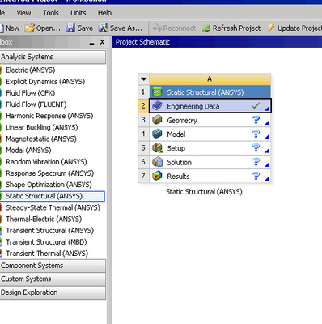Image resolution: width=322 pixels, height=324 pixels.
Task: Expand the Custom Systems section
Action: click(x=53, y=279)
